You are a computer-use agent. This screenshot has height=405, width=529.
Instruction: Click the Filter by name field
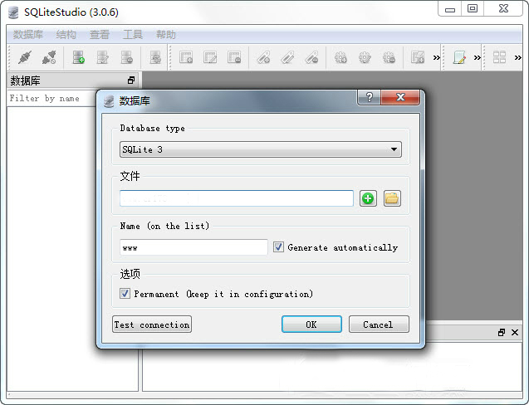click(x=51, y=99)
